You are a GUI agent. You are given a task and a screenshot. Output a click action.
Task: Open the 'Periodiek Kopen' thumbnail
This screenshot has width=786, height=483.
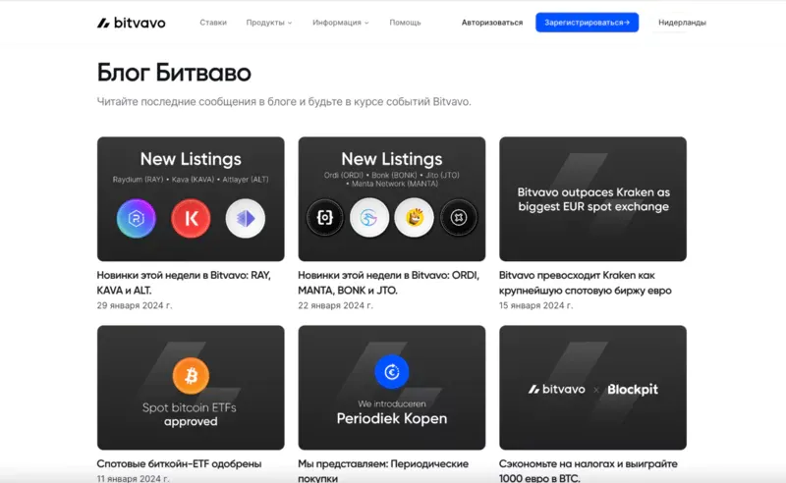point(391,388)
